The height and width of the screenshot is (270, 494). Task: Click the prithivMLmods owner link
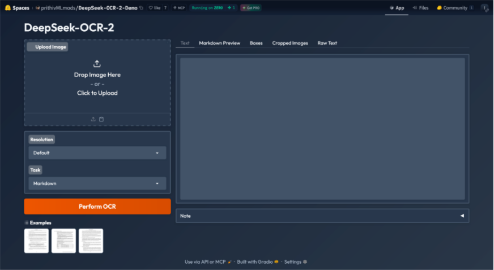tap(58, 8)
